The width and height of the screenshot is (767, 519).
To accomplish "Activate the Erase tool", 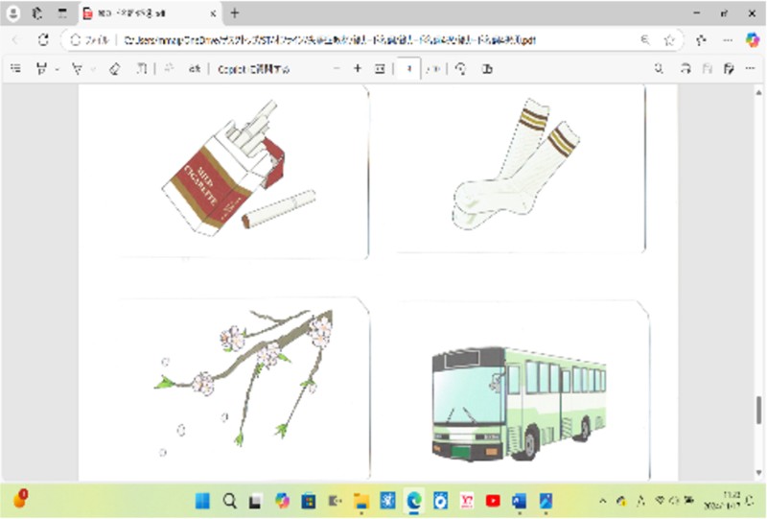I will (x=114, y=69).
